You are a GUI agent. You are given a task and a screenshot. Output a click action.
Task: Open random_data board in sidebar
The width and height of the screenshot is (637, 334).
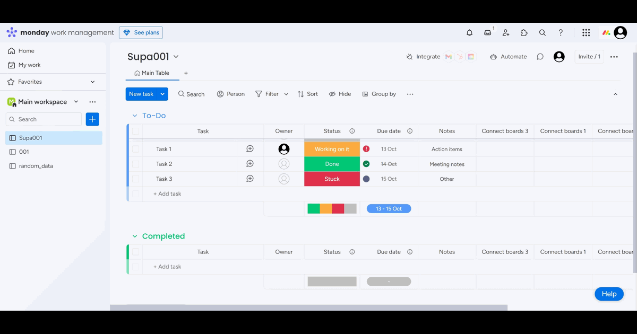point(53,166)
